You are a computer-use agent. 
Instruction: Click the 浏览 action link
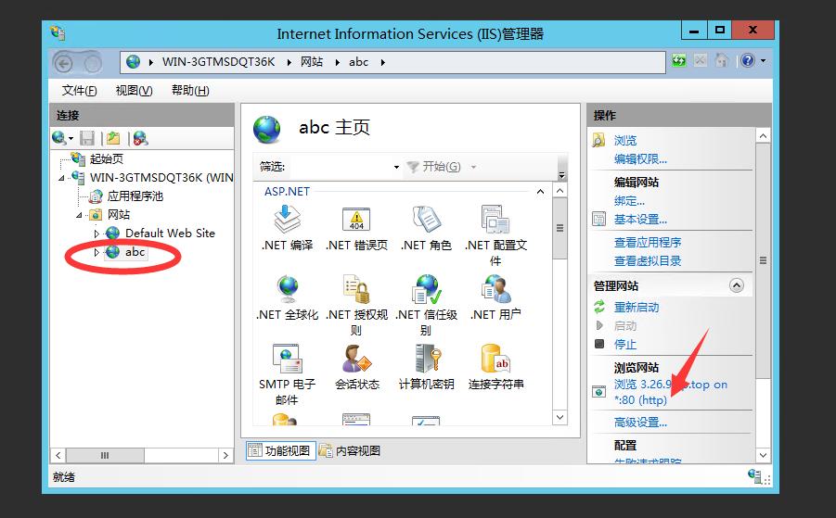tap(625, 141)
